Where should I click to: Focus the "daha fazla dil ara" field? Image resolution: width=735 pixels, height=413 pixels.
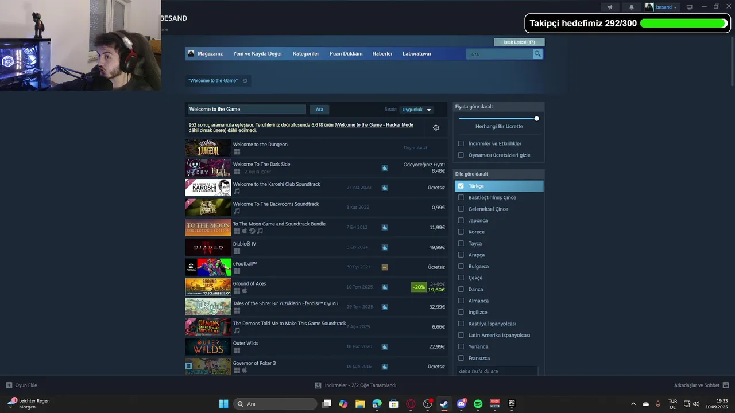[x=497, y=371]
